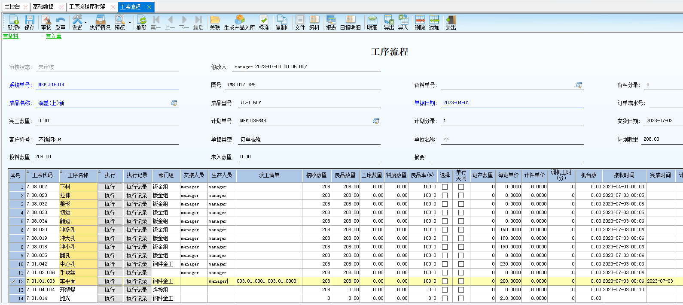Save the record using 保存 icon

(x=29, y=22)
